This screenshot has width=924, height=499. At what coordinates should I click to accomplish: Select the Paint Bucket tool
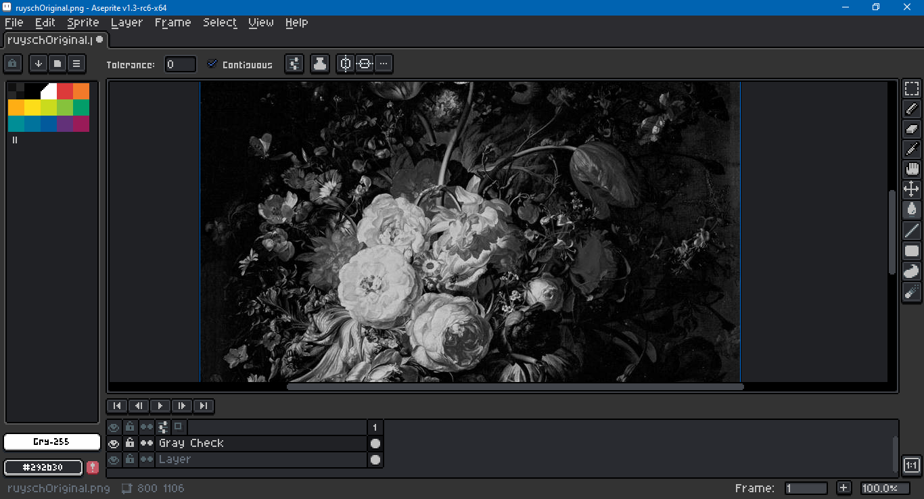click(912, 210)
